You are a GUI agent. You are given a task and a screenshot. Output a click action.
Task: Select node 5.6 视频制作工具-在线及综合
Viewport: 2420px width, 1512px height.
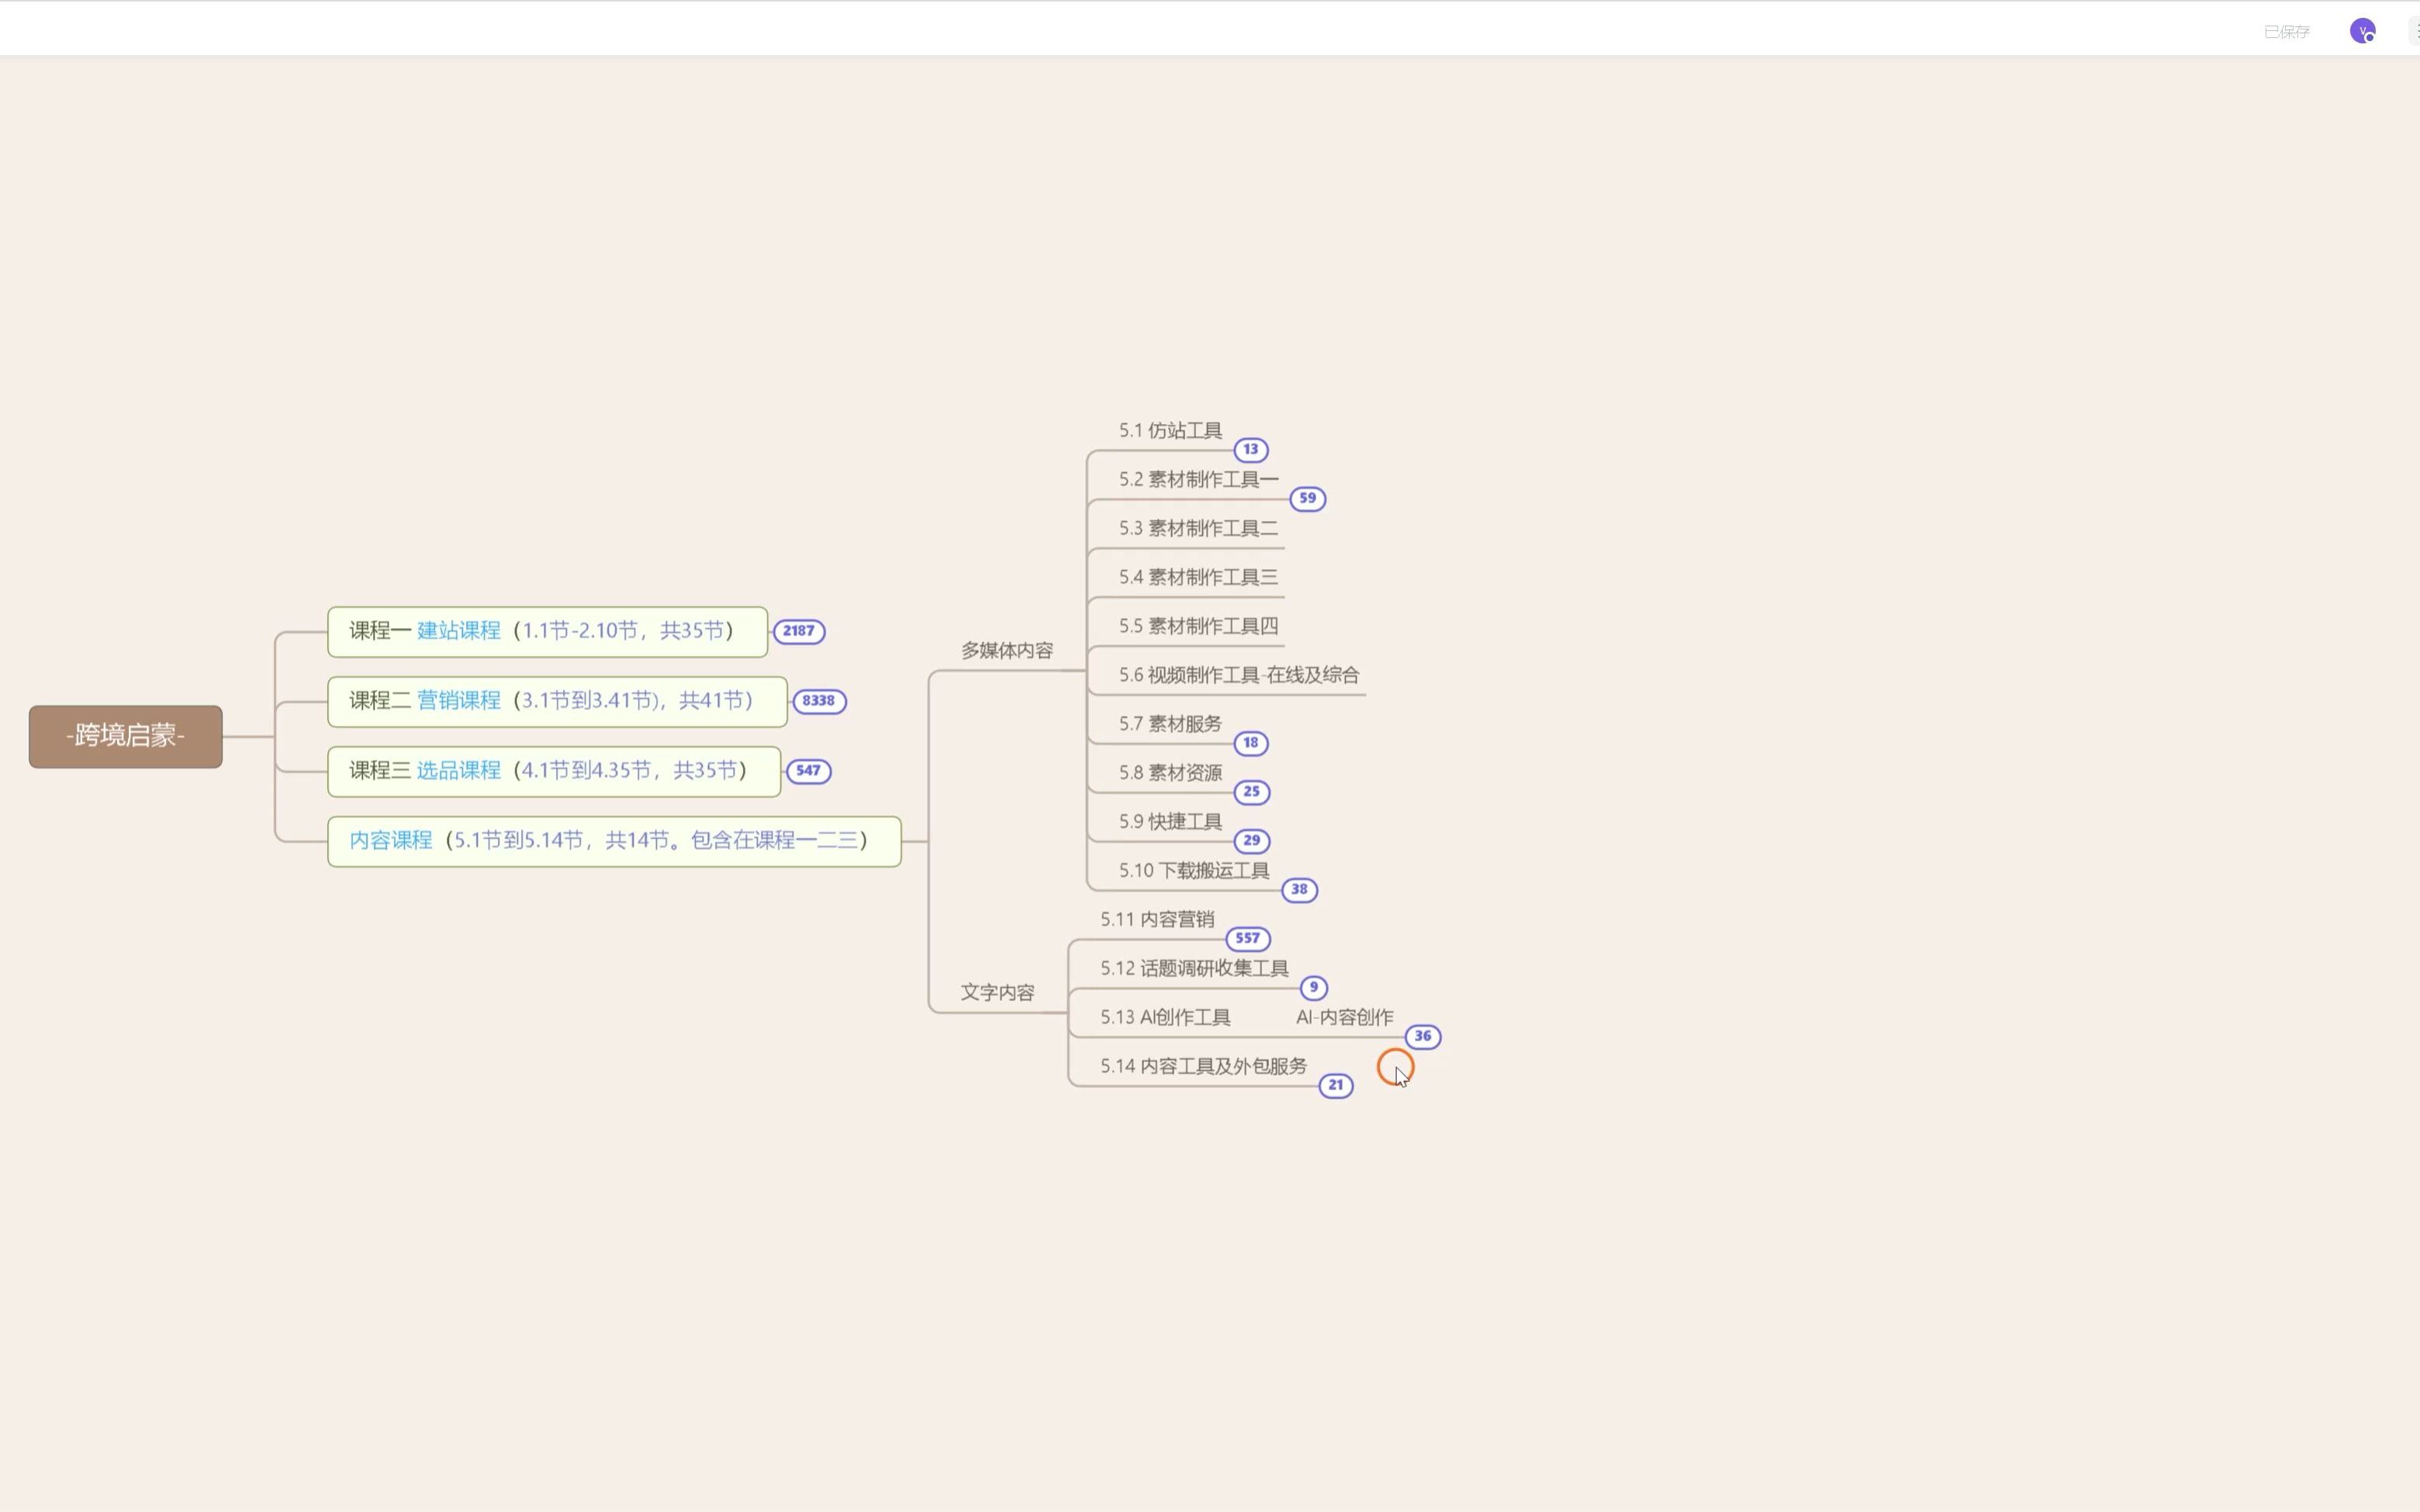(1239, 675)
